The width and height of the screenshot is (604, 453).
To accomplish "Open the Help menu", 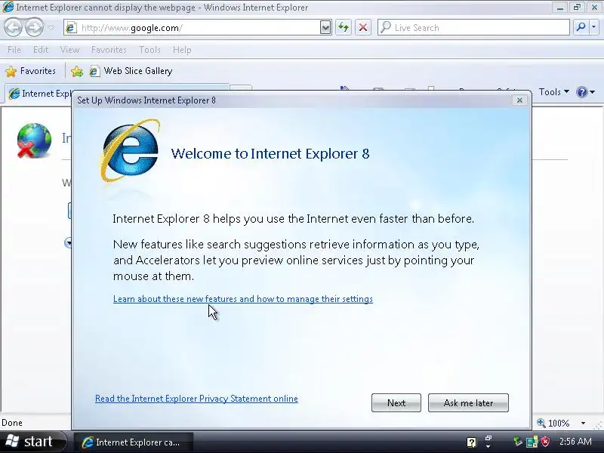I will [x=182, y=50].
